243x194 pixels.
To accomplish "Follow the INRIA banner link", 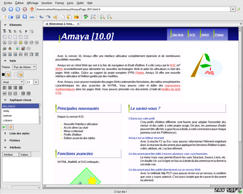I will (x=205, y=35).
